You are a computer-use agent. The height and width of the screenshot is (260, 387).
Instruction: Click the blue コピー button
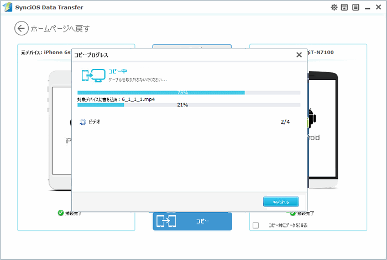click(x=192, y=221)
